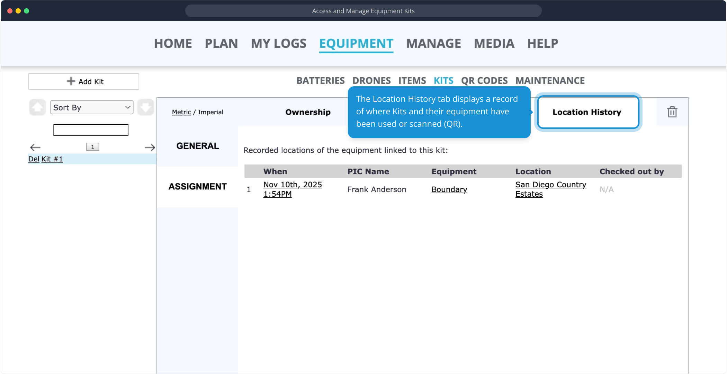Open the Sort By dropdown

[x=92, y=107]
